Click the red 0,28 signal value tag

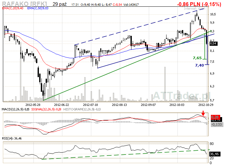tap(215, 117)
